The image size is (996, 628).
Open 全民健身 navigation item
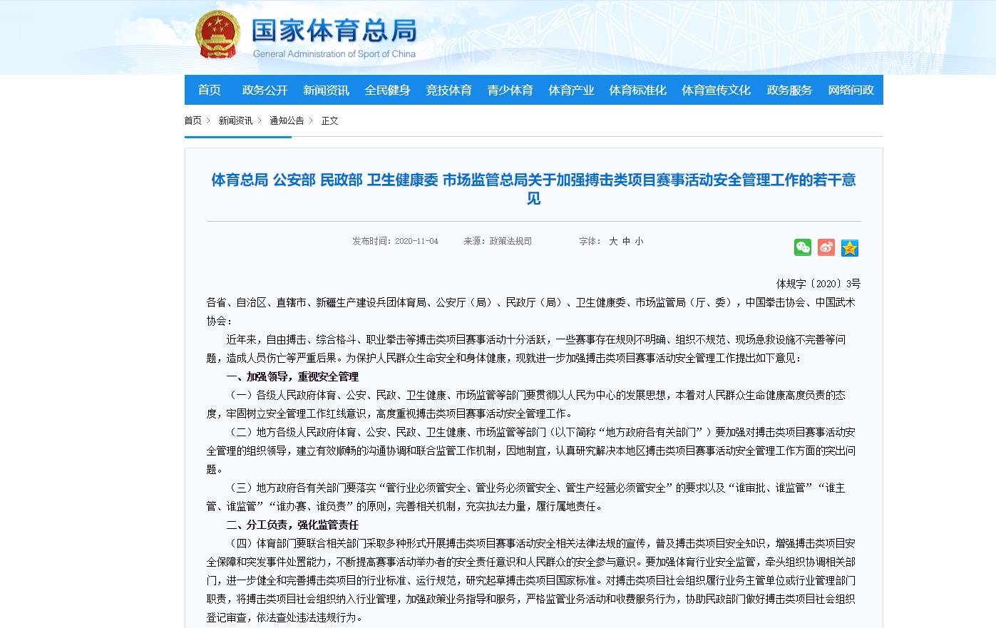pos(387,90)
